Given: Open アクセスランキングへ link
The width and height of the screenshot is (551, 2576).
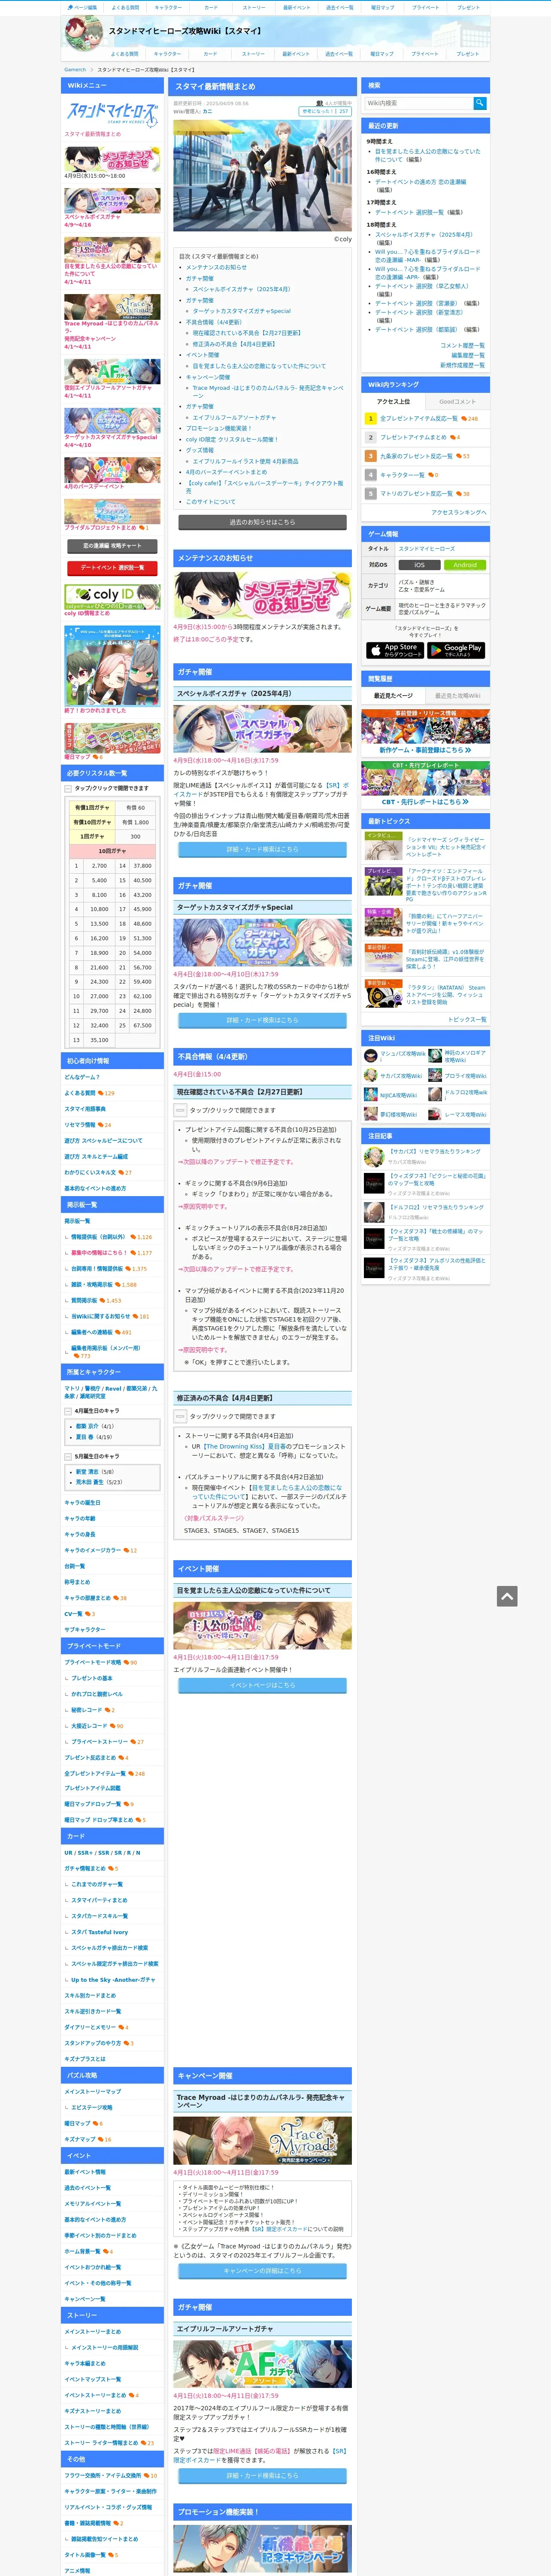Looking at the screenshot, I should point(459,512).
